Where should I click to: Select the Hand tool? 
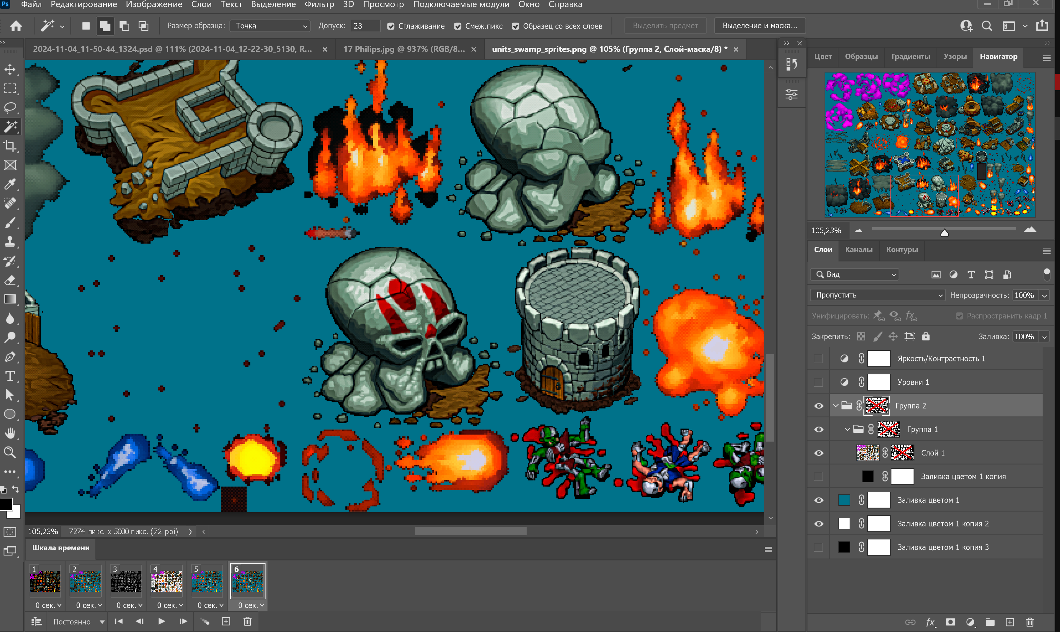click(x=10, y=434)
